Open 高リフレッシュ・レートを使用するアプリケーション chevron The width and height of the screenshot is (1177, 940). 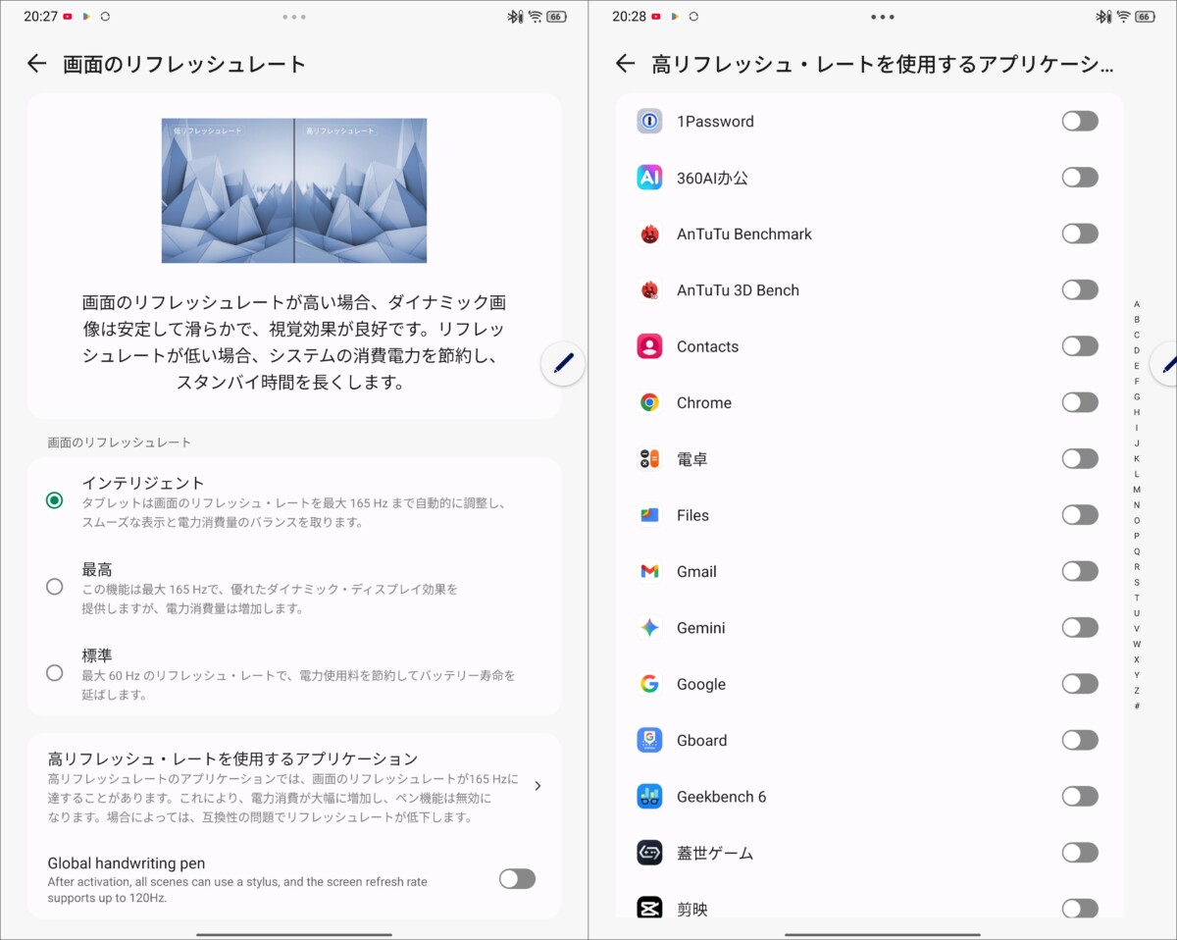pos(537,785)
